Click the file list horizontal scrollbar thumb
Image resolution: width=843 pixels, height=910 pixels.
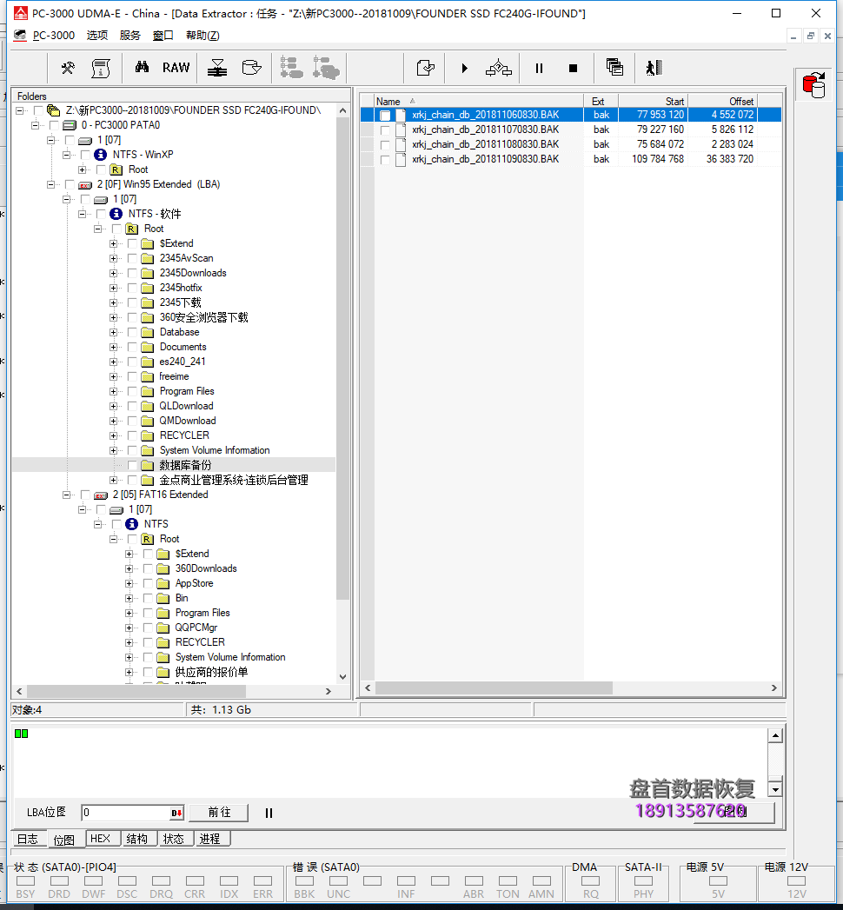(494, 687)
